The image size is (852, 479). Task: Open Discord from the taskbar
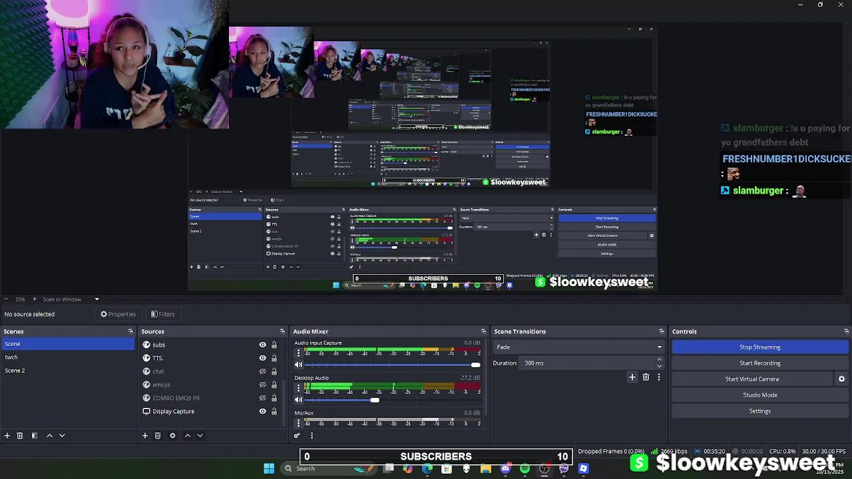[505, 469]
